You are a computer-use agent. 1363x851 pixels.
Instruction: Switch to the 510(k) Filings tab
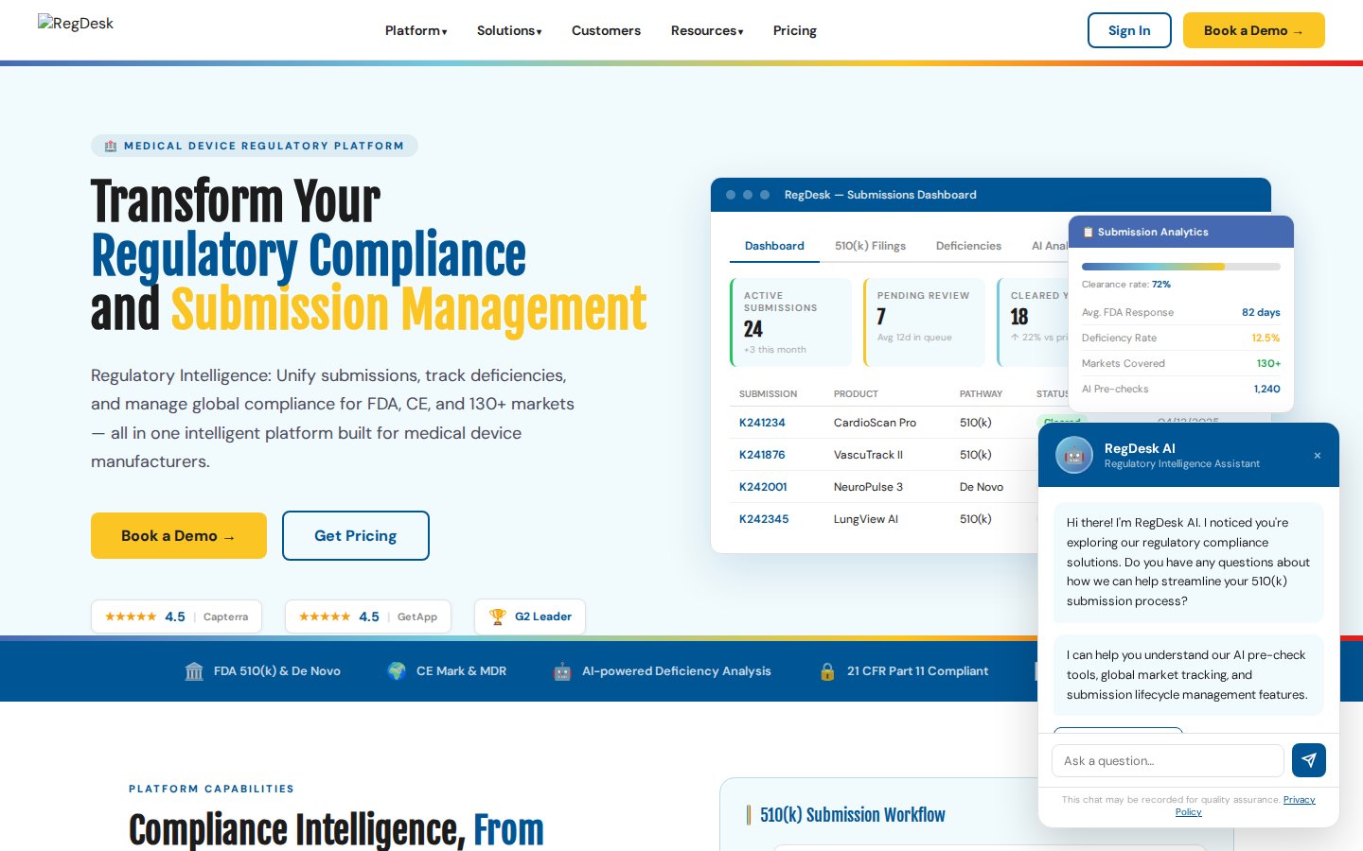tap(870, 246)
